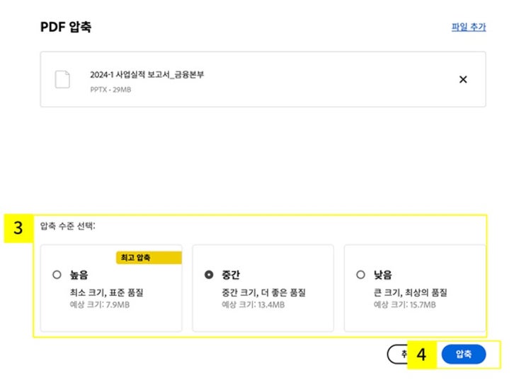
Task: Open the 파일 추가 link
Action: [x=469, y=28]
